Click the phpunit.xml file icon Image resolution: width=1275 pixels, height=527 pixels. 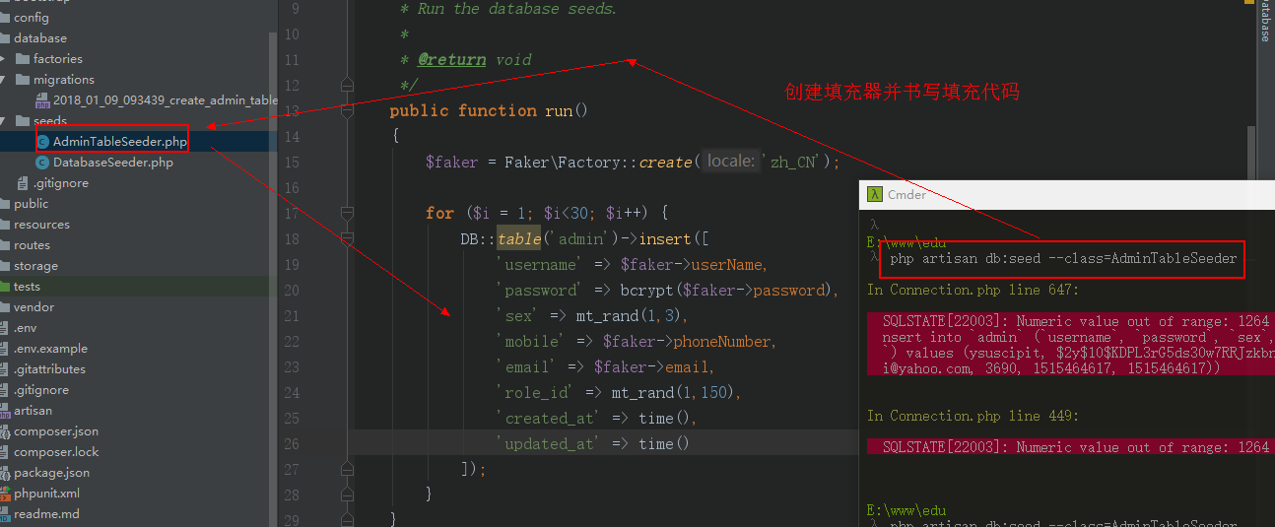[5, 494]
